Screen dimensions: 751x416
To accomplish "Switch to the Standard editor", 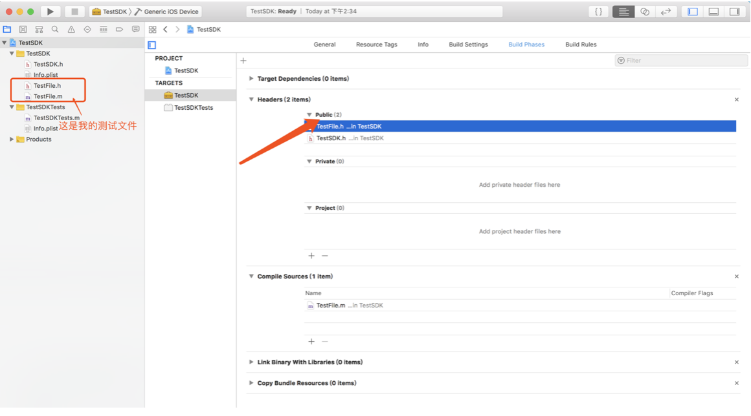I will pos(623,12).
